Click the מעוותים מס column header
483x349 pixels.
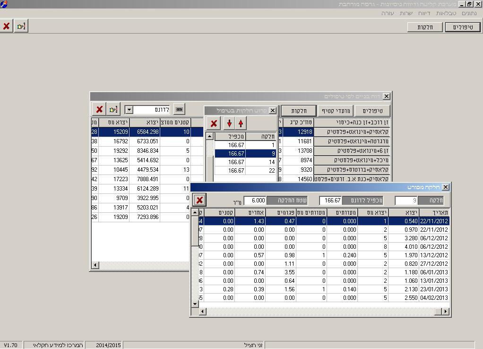coord(311,212)
